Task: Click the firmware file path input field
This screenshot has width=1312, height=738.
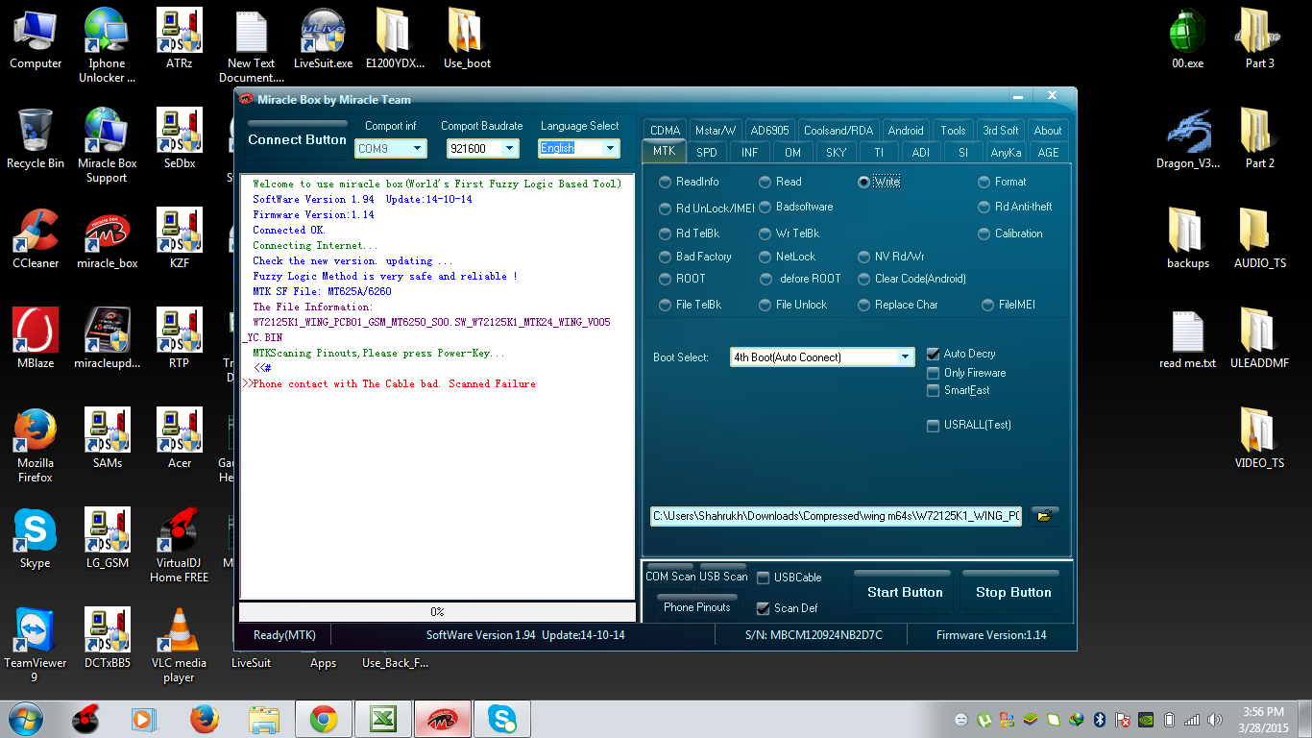Action: 836,516
